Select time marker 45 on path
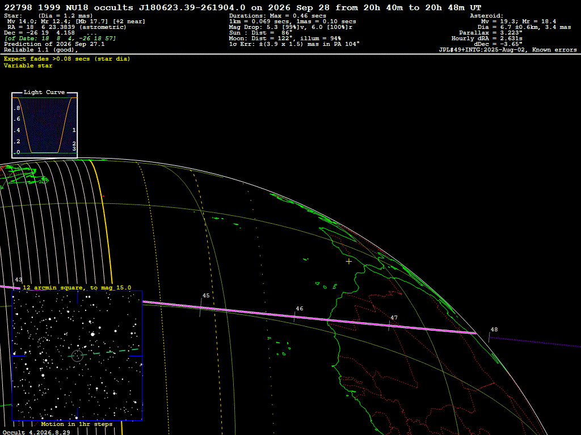Viewport: 581px width, 435px height. point(206,296)
